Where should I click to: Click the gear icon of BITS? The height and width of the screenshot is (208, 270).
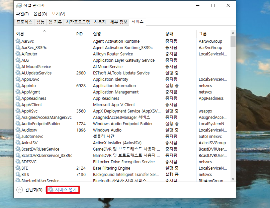pos(18,174)
